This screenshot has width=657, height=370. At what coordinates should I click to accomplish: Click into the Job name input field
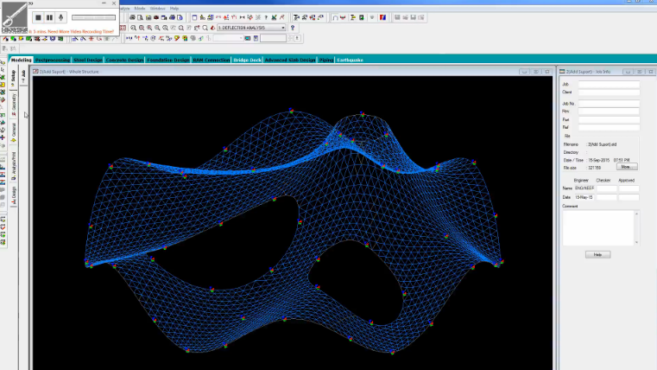pyautogui.click(x=609, y=84)
